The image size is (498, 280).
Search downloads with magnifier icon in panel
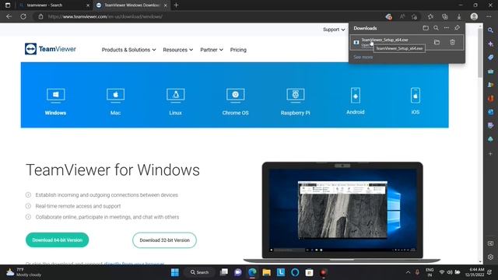click(x=436, y=28)
